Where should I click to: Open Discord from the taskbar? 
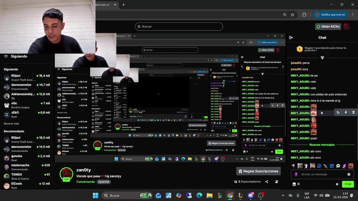[251, 195]
